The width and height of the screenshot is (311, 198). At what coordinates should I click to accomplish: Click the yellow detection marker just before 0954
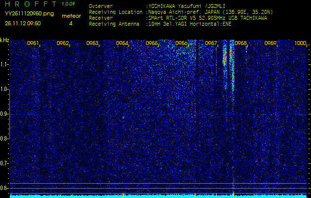[123, 196]
